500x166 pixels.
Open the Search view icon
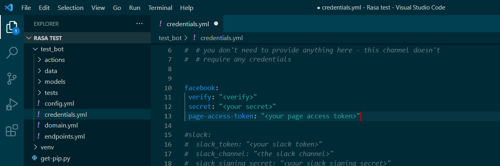point(12,52)
